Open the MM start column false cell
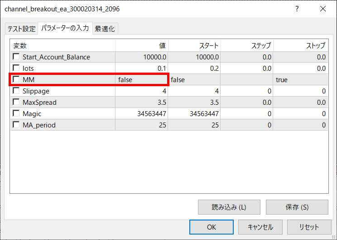Image resolution: width=337 pixels, height=240 pixels. pyautogui.click(x=194, y=79)
